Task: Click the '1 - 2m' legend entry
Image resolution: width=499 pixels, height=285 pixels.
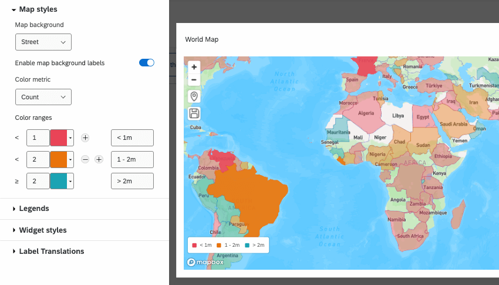Action: click(228, 245)
